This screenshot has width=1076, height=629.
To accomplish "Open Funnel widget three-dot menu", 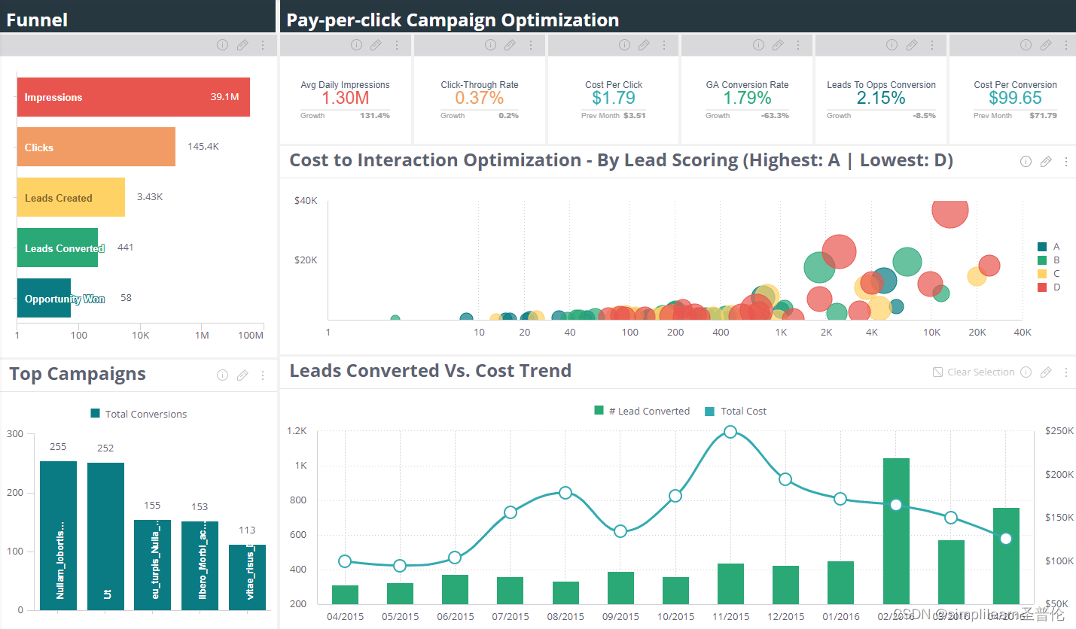I will pos(263,45).
